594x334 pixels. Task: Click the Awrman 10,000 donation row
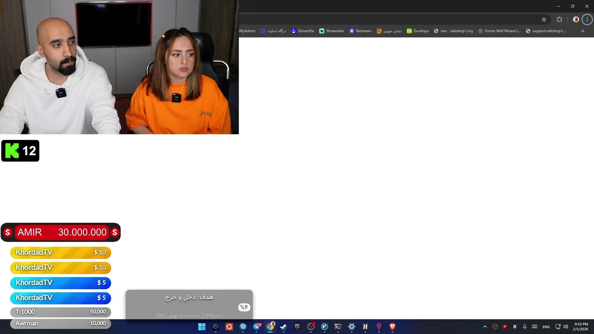click(60, 323)
